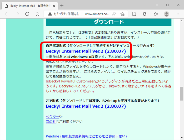Close the Becky! Internet Mail tab

pyautogui.click(x=54, y=6)
